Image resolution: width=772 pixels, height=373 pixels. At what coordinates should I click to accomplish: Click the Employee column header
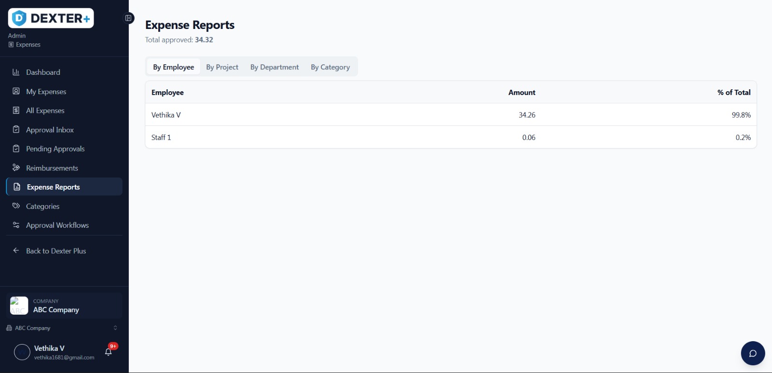pyautogui.click(x=167, y=92)
